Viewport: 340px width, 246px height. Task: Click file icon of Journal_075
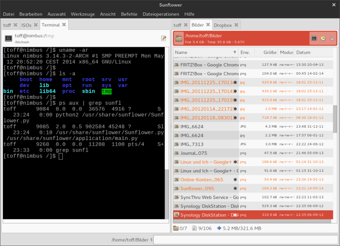(x=177, y=153)
